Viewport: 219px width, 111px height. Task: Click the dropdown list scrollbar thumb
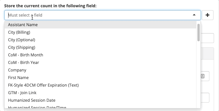tap(199, 33)
